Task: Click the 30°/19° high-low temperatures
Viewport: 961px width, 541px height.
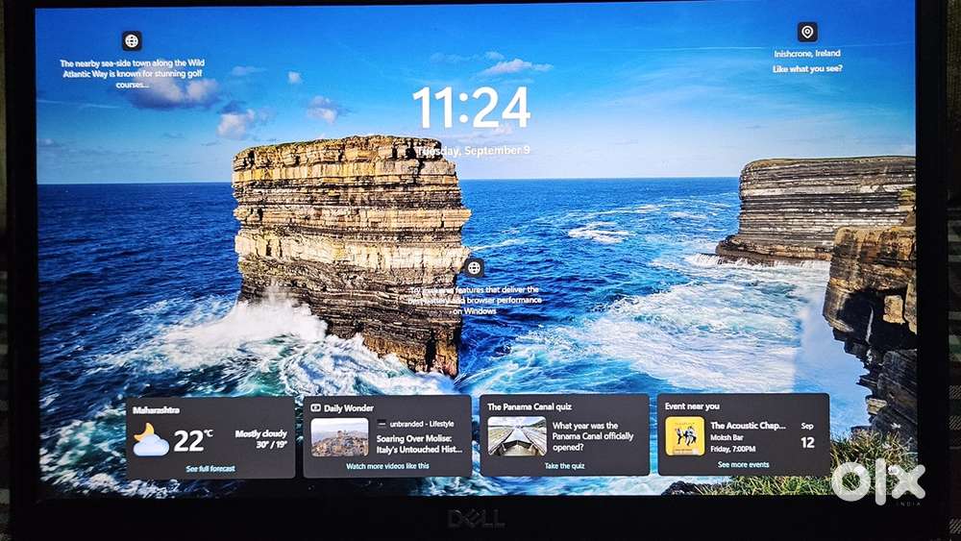Action: tap(272, 445)
